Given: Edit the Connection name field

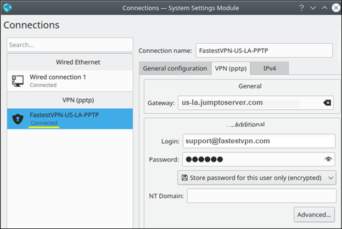Looking at the screenshot, I should (x=264, y=51).
